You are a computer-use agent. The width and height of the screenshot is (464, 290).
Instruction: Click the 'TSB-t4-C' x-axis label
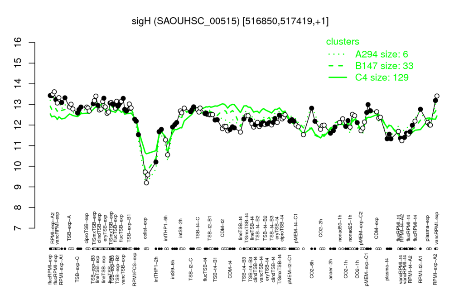coord(198,228)
